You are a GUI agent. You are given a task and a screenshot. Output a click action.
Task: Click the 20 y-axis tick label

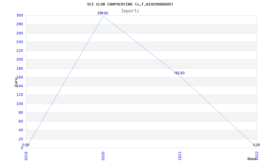click(x=21, y=139)
